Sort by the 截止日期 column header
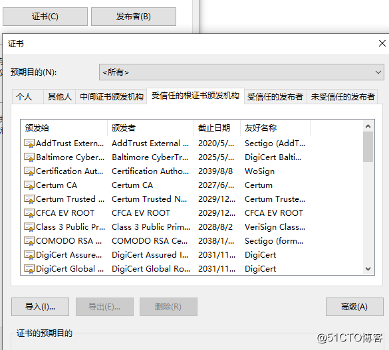 (217, 128)
